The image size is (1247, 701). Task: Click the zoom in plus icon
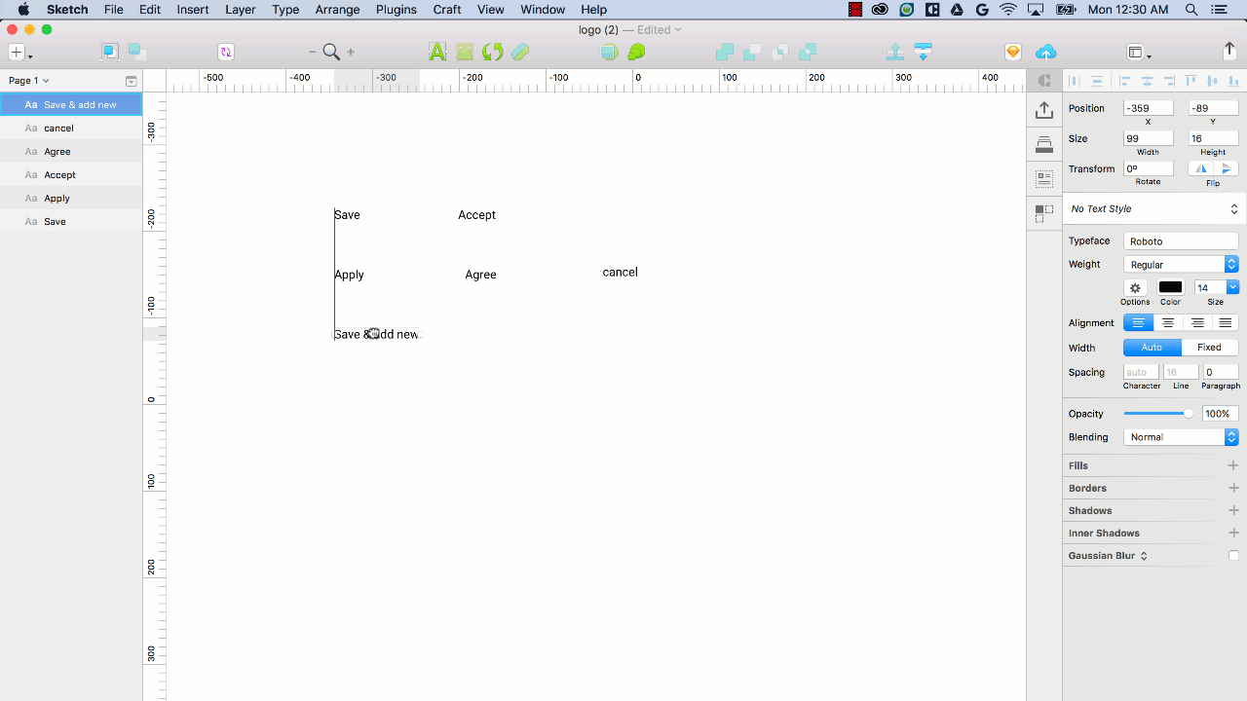coord(351,52)
